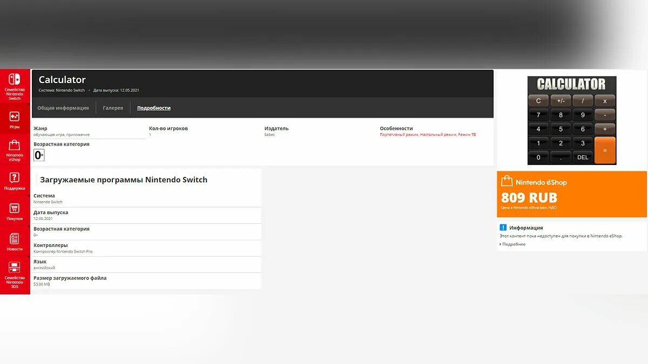
Task: Click the Особенности label
Action: tap(396, 128)
